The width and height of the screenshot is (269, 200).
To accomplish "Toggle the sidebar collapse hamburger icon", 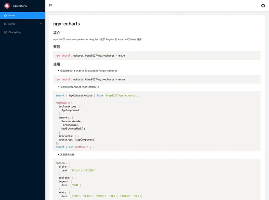I will click(51, 5).
